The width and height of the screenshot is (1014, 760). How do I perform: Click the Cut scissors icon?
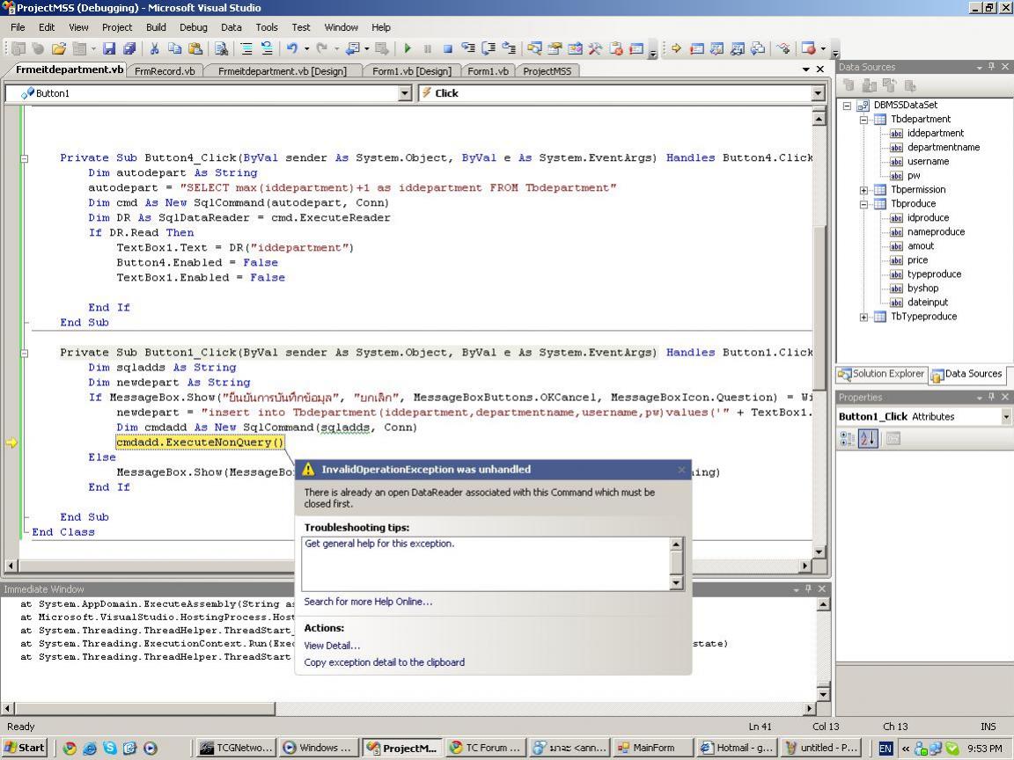155,48
